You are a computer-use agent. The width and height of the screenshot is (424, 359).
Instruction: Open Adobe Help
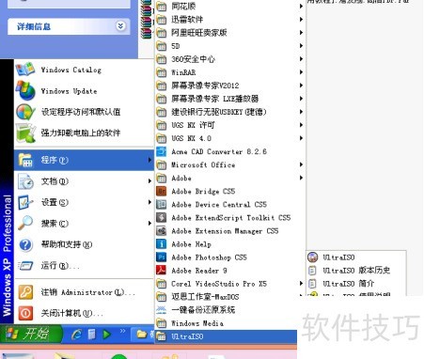(229, 244)
